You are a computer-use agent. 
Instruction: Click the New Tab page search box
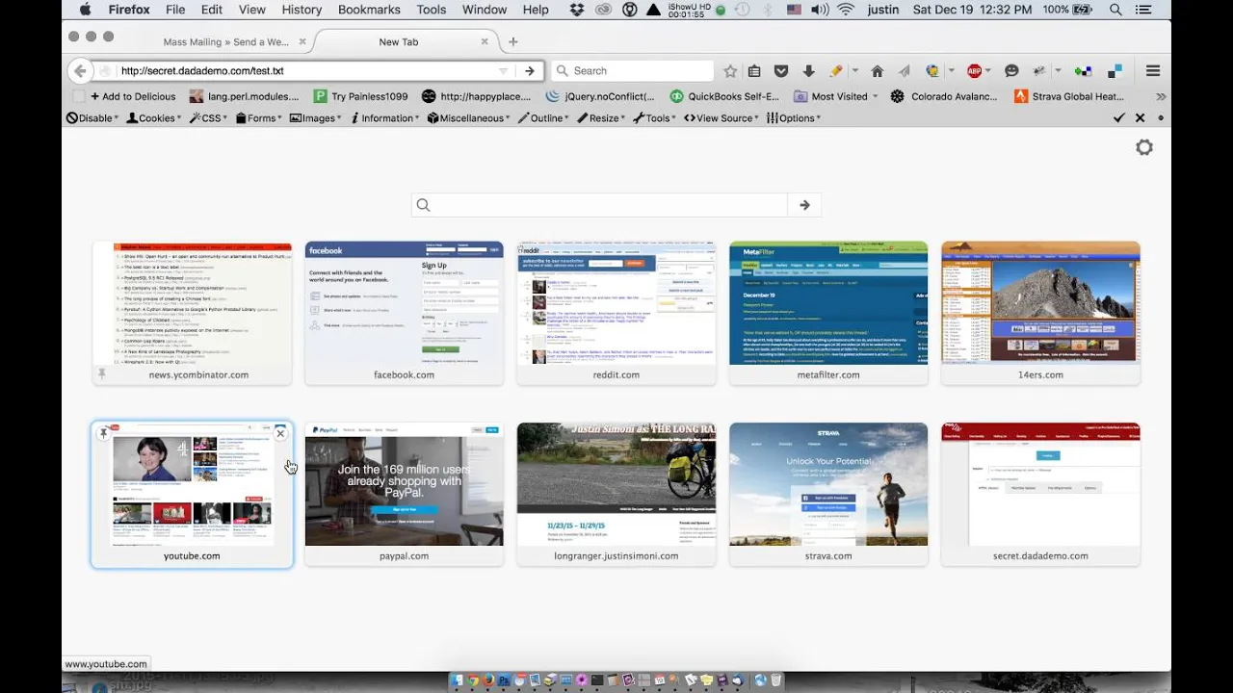600,204
